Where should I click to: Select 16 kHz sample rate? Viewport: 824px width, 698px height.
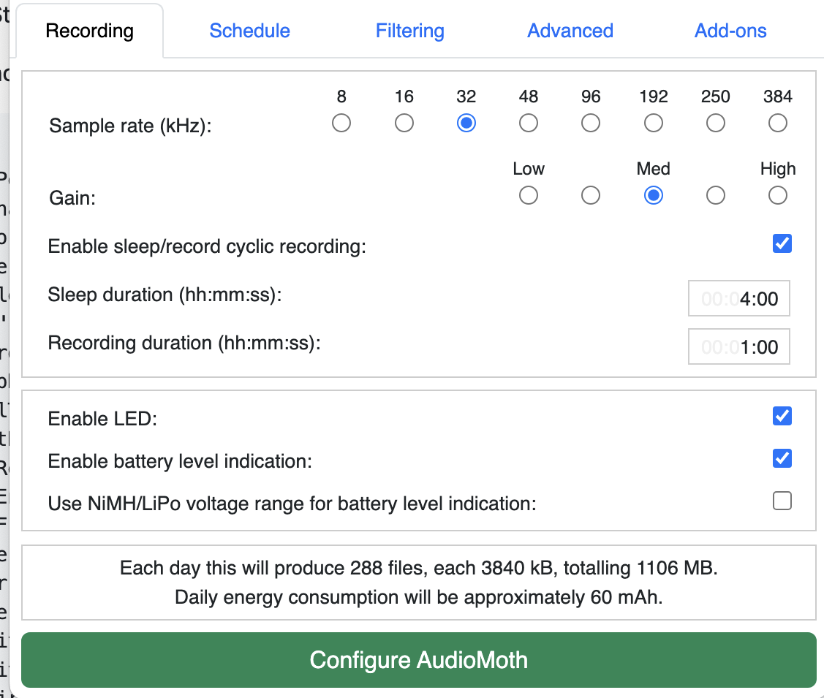click(x=404, y=124)
